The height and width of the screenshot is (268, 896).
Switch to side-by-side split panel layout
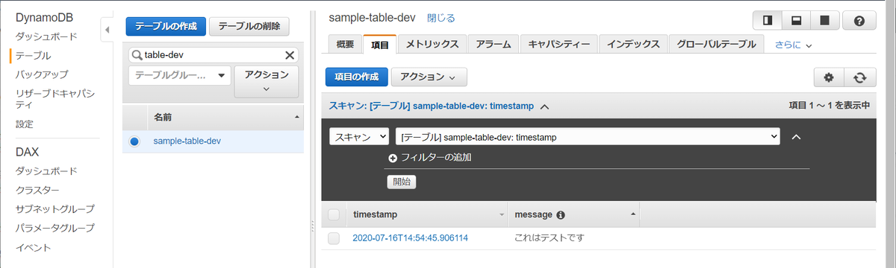tap(768, 21)
